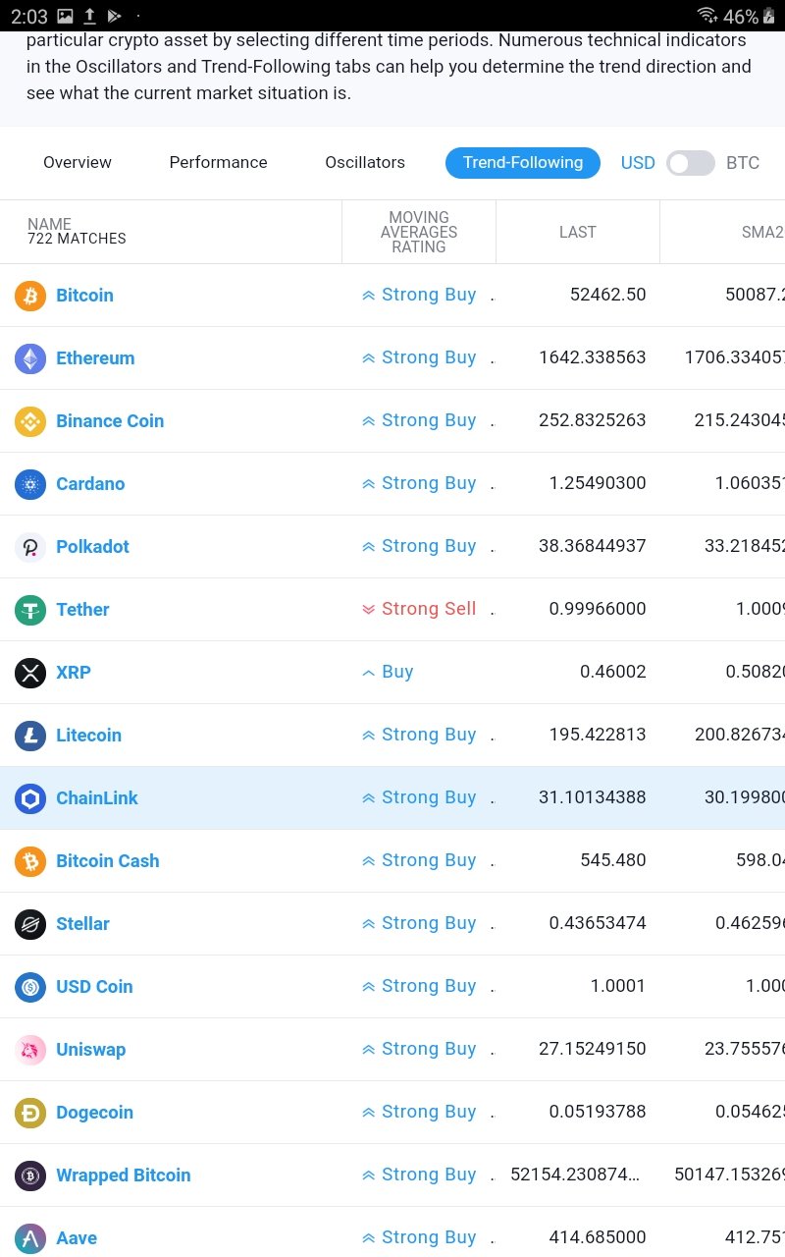Click ChainLink's last price 31.10134388

pos(593,797)
